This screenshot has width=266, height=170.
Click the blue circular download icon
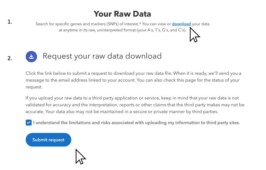point(31,56)
